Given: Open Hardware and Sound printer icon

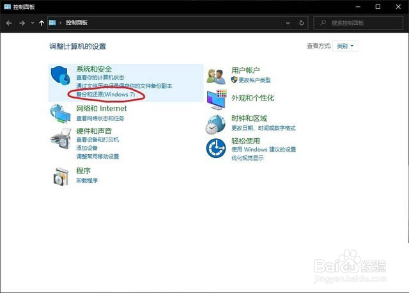Looking at the screenshot, I should coord(61,138).
